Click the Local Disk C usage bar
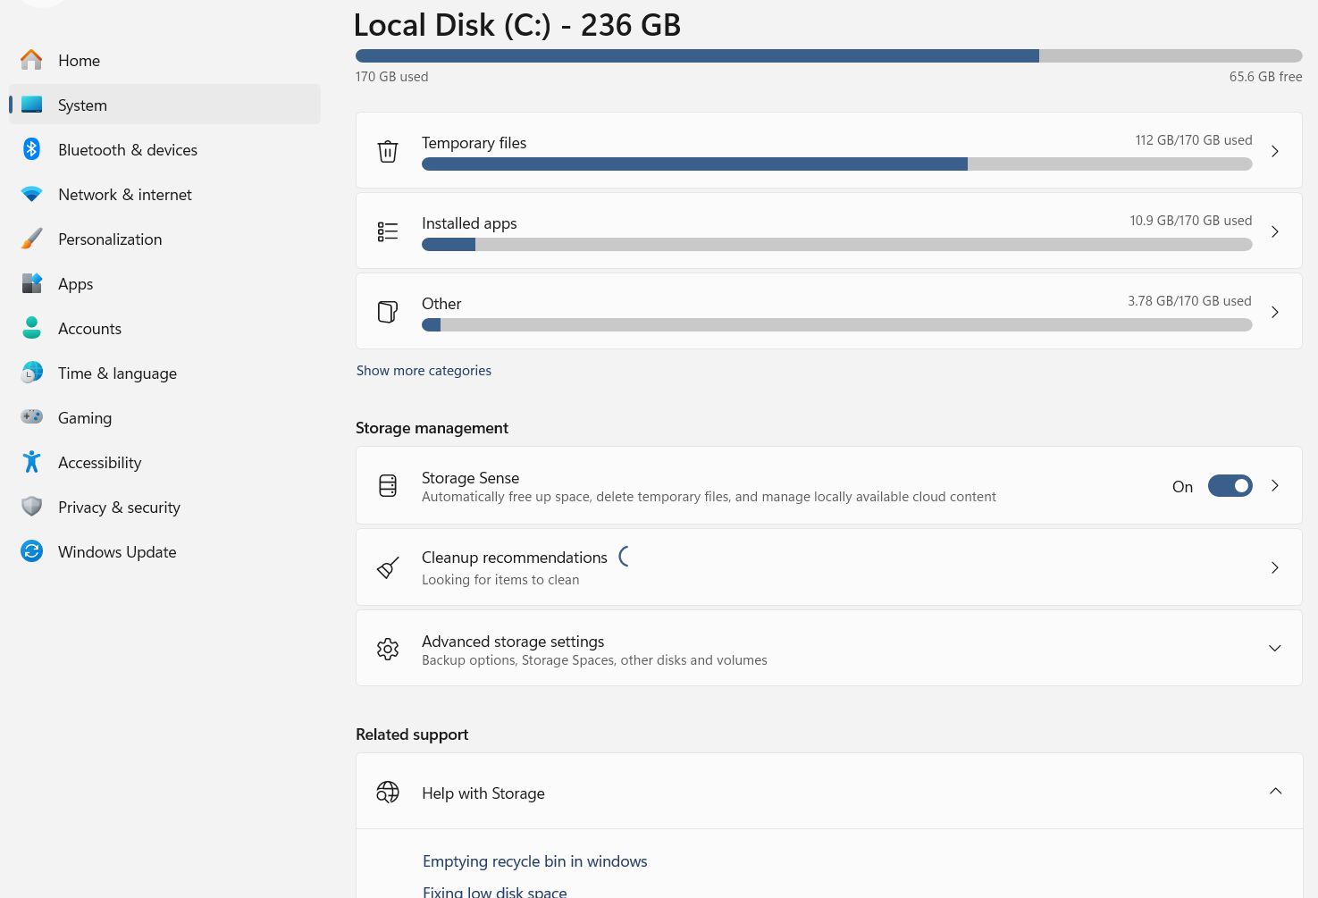Screen dimensions: 1318x898 point(829,55)
